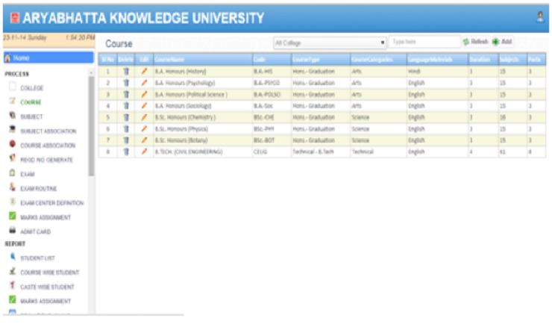Screen dimensions: 552x324
Task: Sort by the Duration column header
Action: (x=480, y=59)
